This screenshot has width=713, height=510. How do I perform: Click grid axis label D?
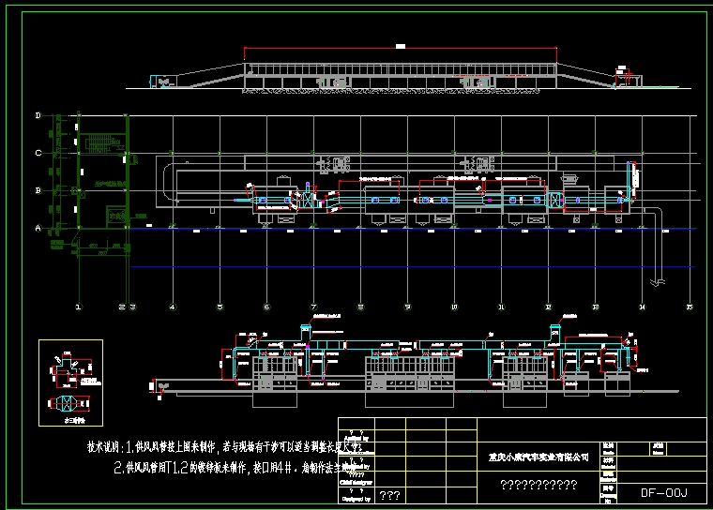[x=38, y=116]
